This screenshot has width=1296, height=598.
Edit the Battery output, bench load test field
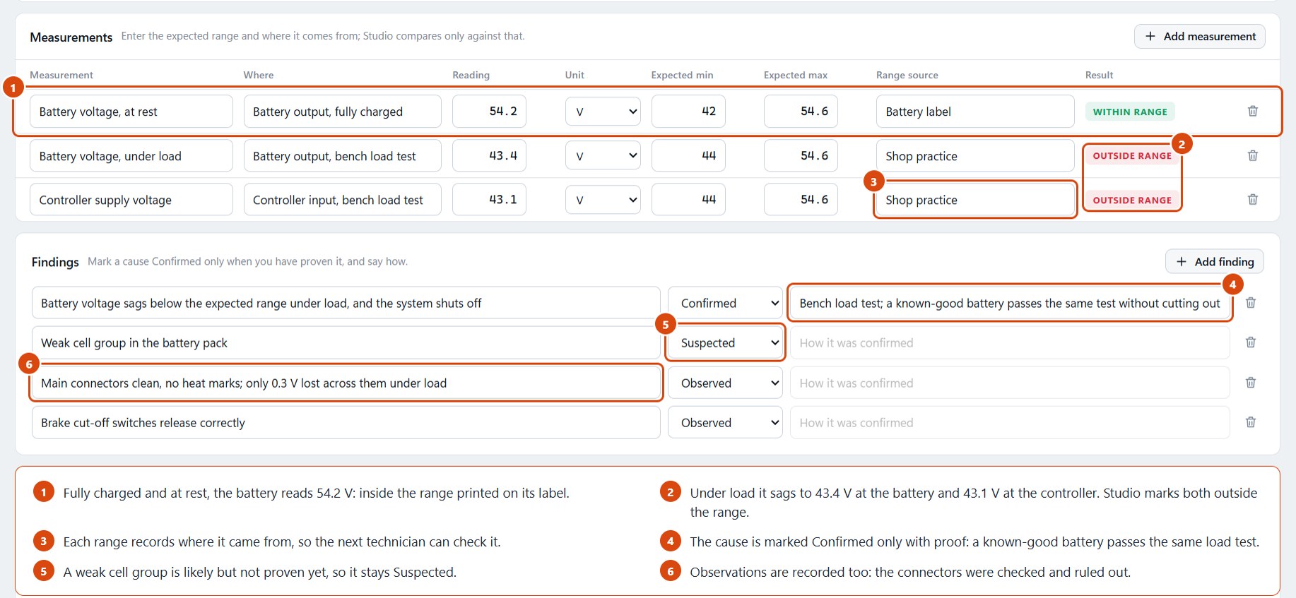(x=343, y=155)
